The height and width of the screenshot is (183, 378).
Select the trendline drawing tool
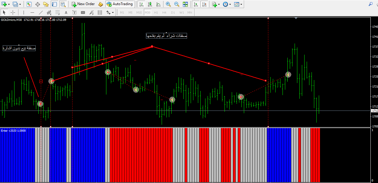[41, 12]
